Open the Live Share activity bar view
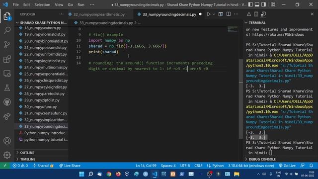Screen dimensions: 318x179 (7, 116)
